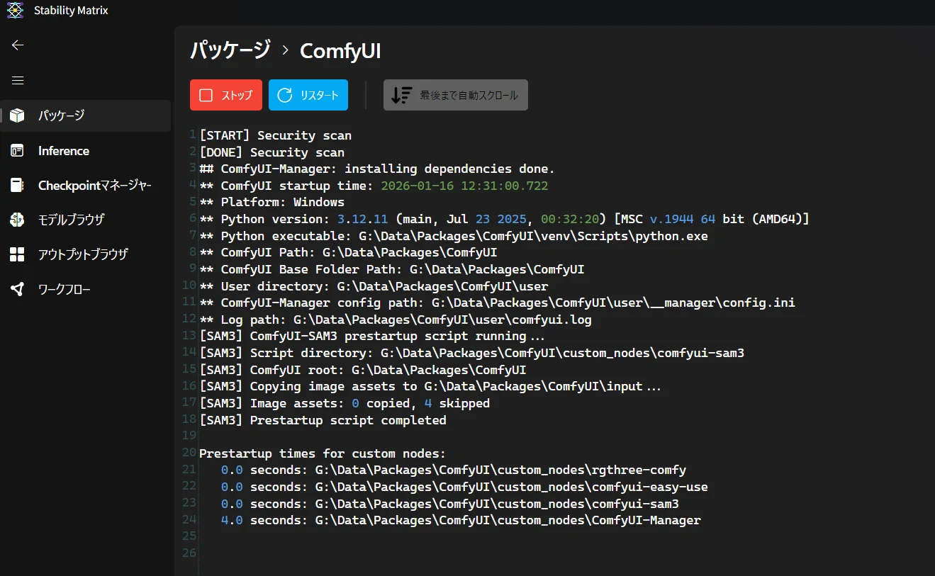Stop ComfyUI with the red ストップ button
Image resolution: width=935 pixels, height=576 pixels.
point(226,95)
